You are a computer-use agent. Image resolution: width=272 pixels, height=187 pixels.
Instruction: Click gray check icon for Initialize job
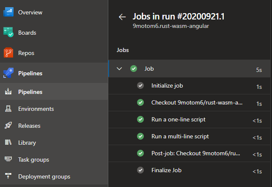tap(140, 85)
